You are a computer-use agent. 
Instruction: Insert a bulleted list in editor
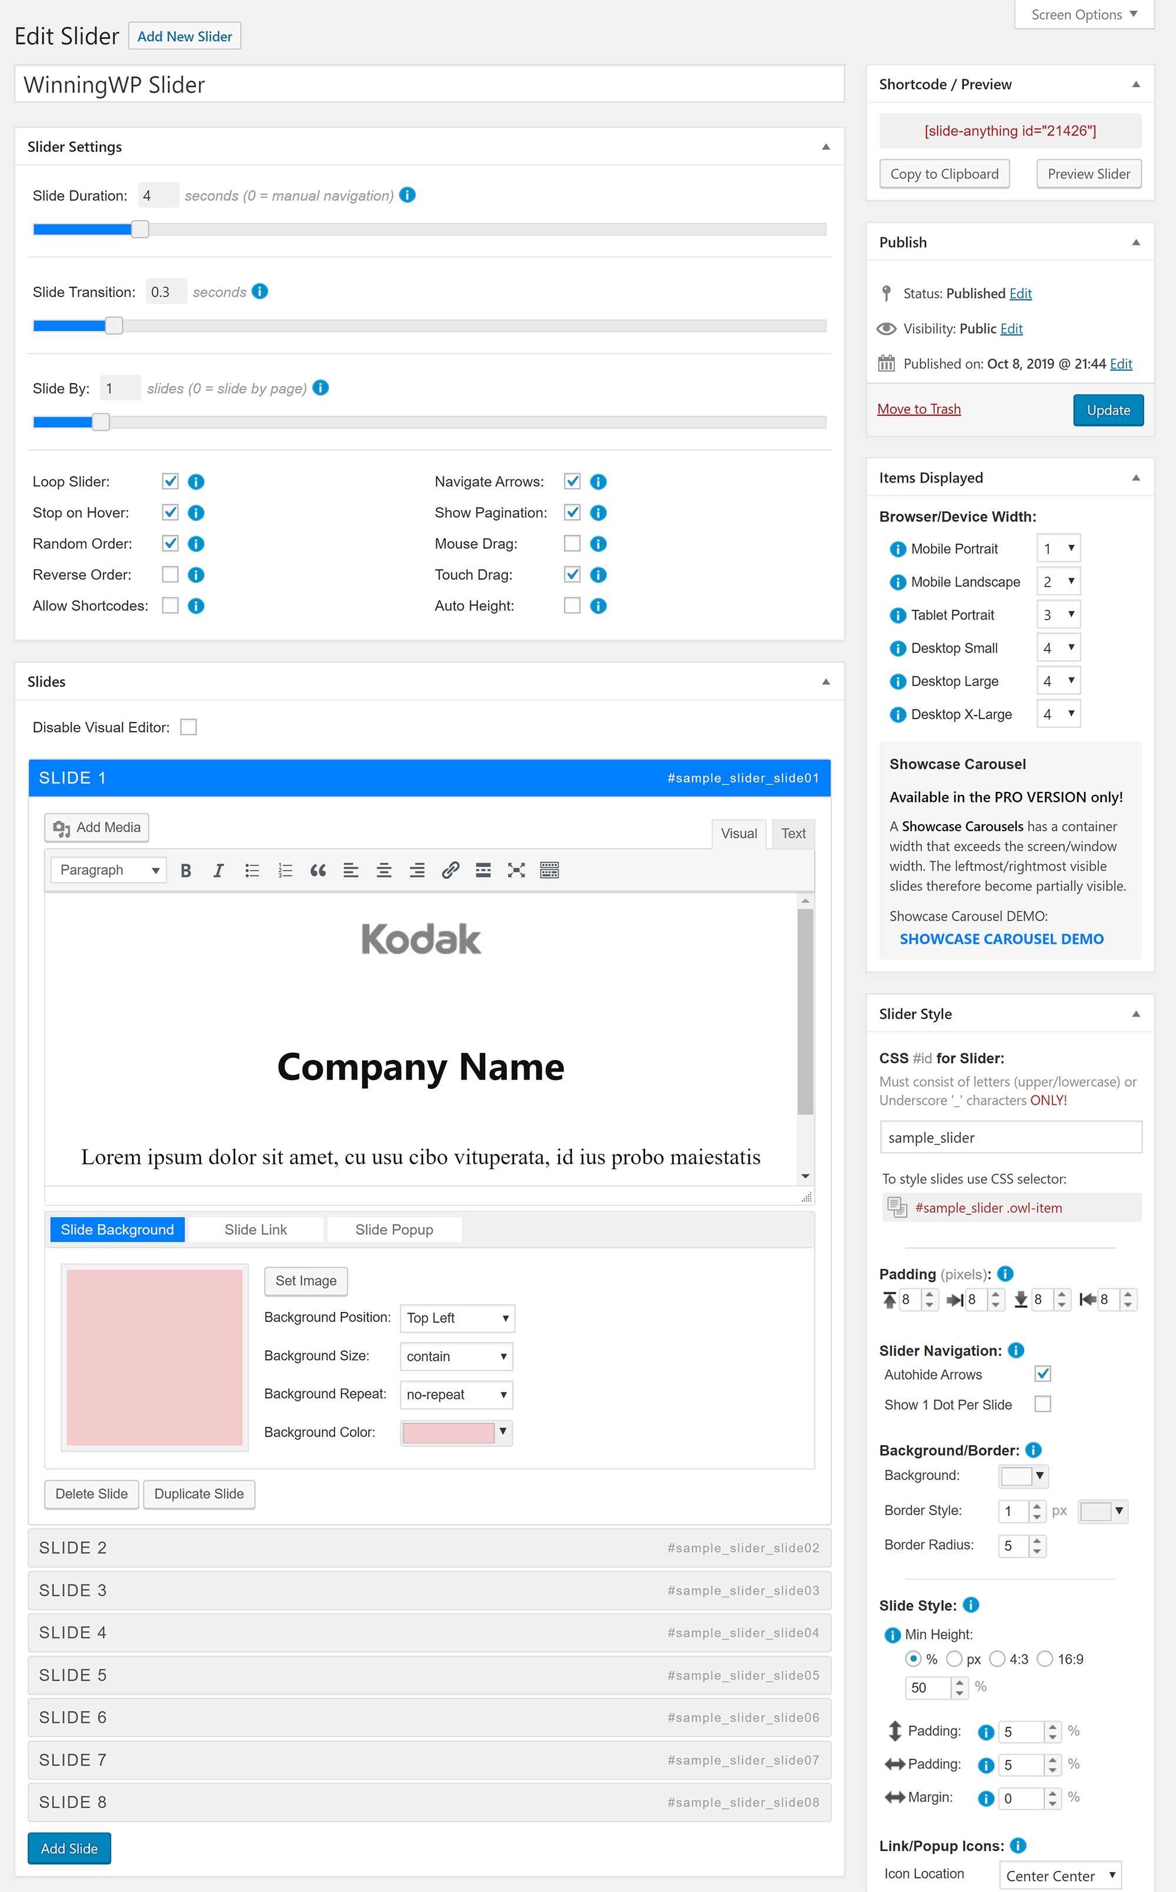[x=252, y=871]
